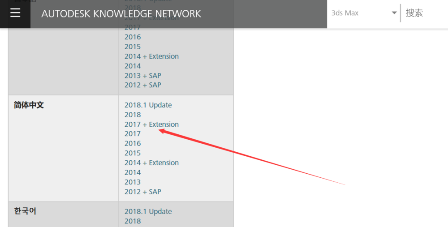Open the 简体中文 2013 link

click(x=133, y=182)
